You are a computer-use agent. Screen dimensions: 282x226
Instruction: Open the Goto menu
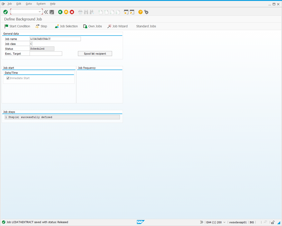coord(29,3)
